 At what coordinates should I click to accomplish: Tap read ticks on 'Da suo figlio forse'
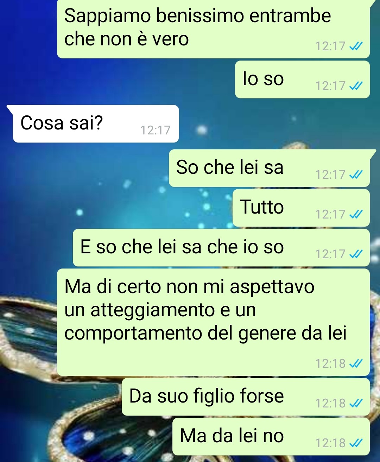(x=356, y=403)
